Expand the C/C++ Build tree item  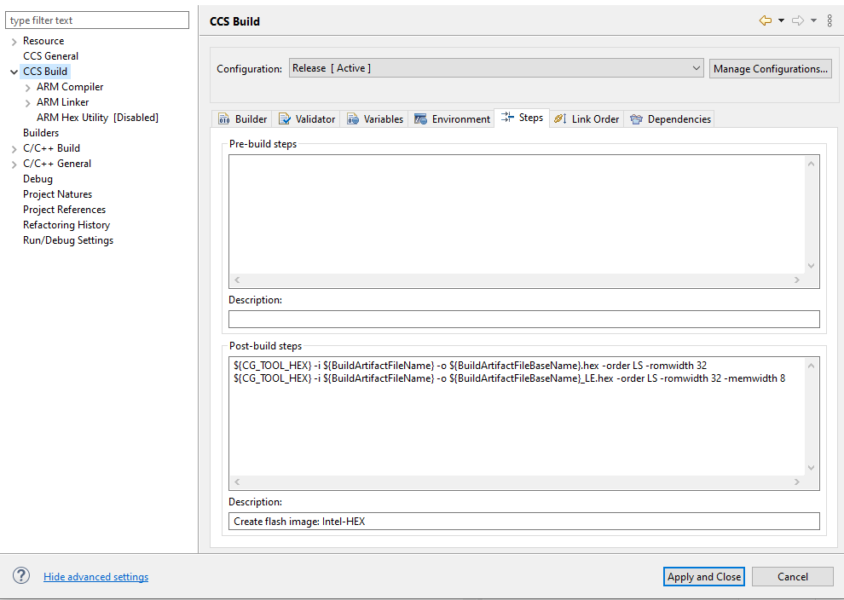click(12, 147)
